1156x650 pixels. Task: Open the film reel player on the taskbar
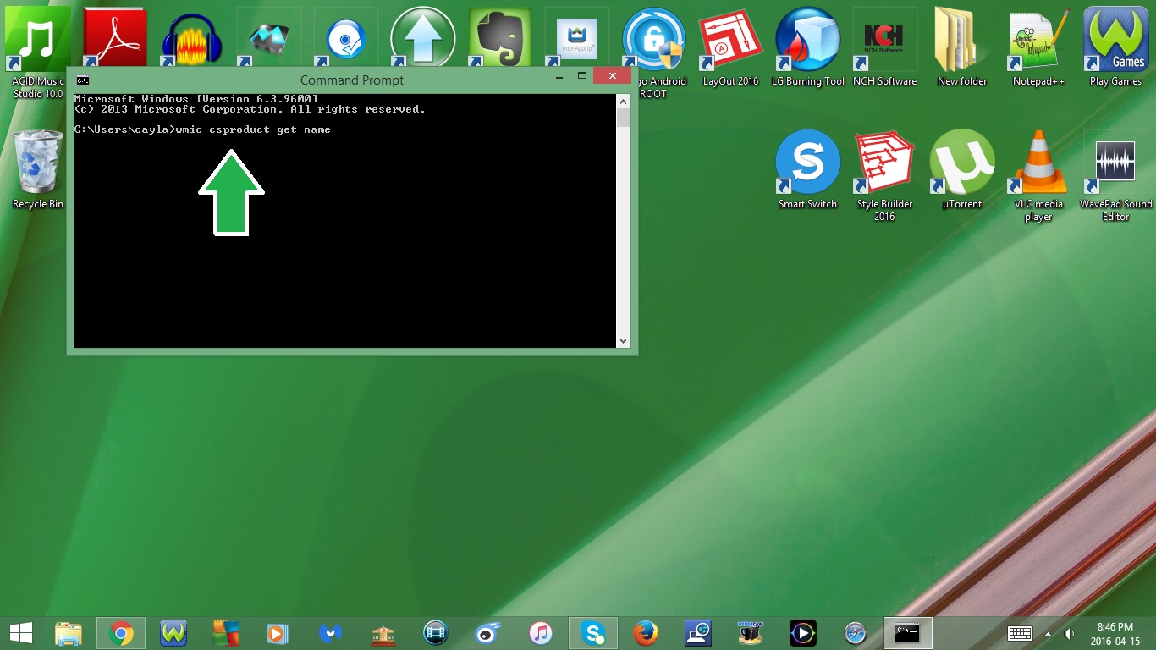[436, 632]
